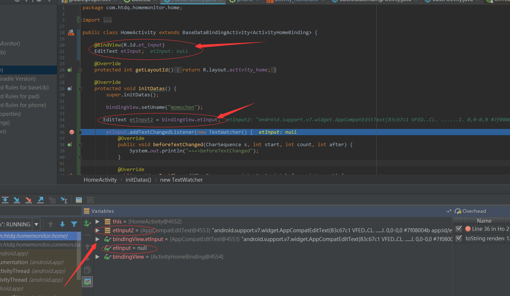Image resolution: width=510 pixels, height=296 pixels.
Task: Click the blue filter icon in the frames panel
Action: (74, 224)
